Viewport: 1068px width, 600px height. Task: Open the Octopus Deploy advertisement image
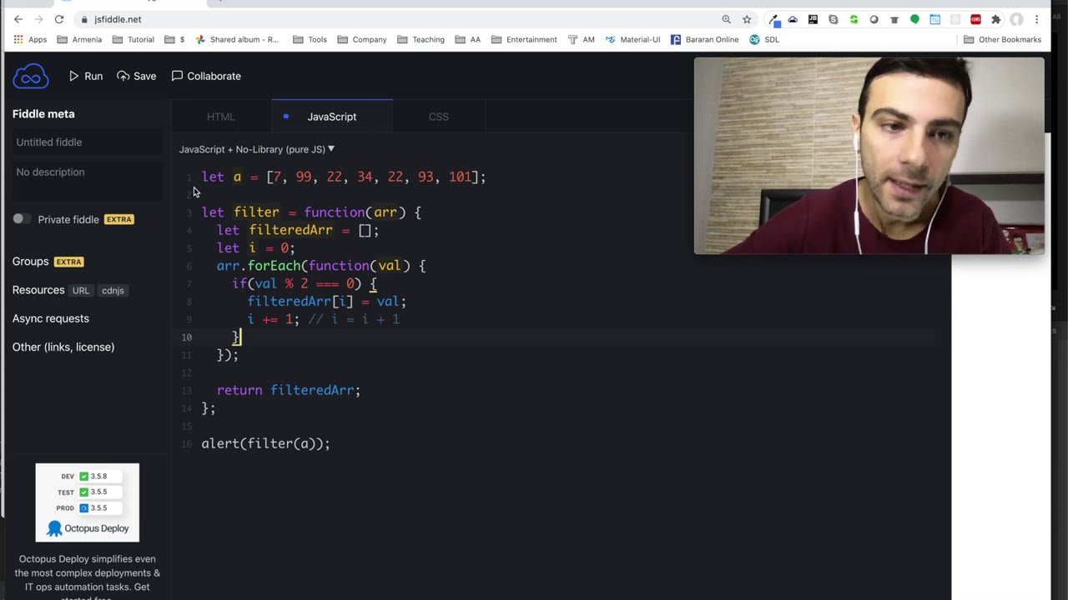coord(88,502)
